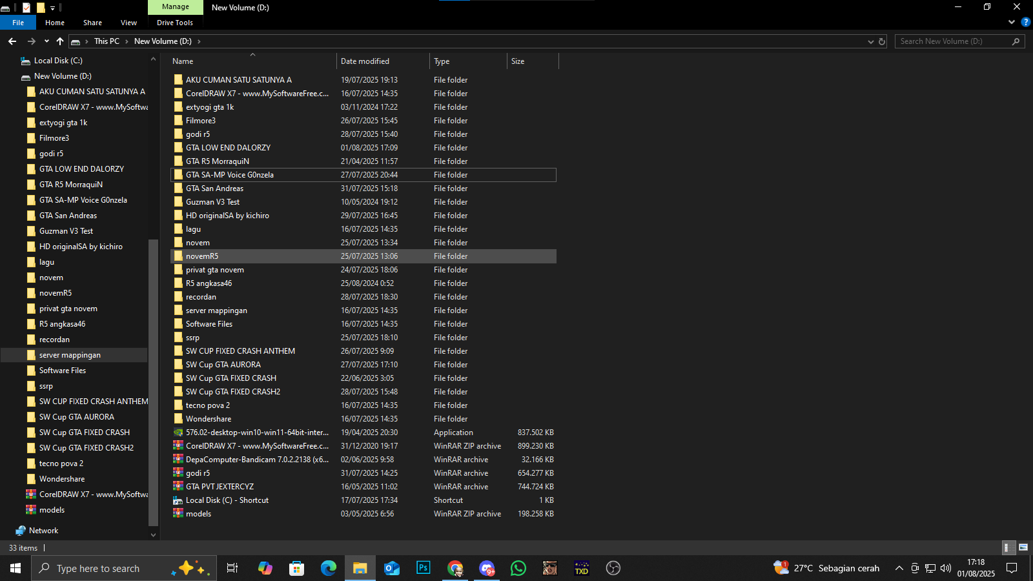Click New Volume (D:) breadcrumb in address bar

(163, 41)
